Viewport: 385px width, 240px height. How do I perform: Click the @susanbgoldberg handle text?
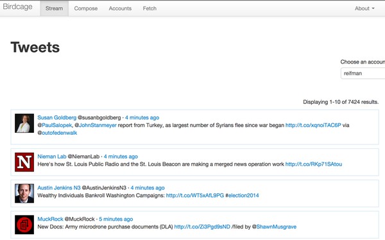pos(99,117)
